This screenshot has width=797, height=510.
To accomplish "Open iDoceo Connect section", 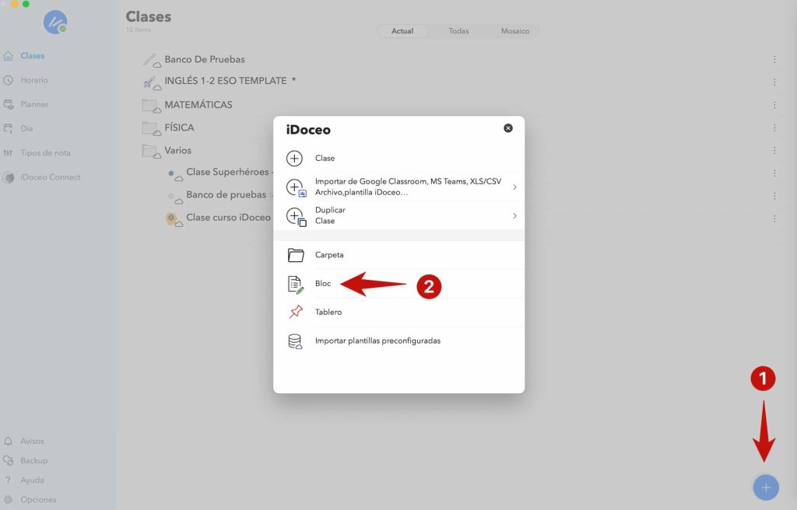I will 51,177.
